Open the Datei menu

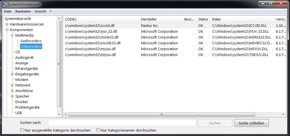pyautogui.click(x=8, y=11)
